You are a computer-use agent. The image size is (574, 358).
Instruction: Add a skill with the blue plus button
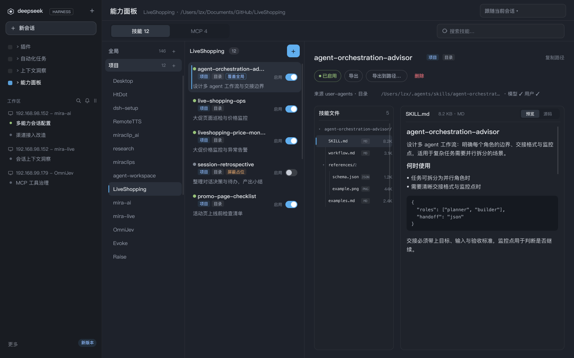(293, 51)
